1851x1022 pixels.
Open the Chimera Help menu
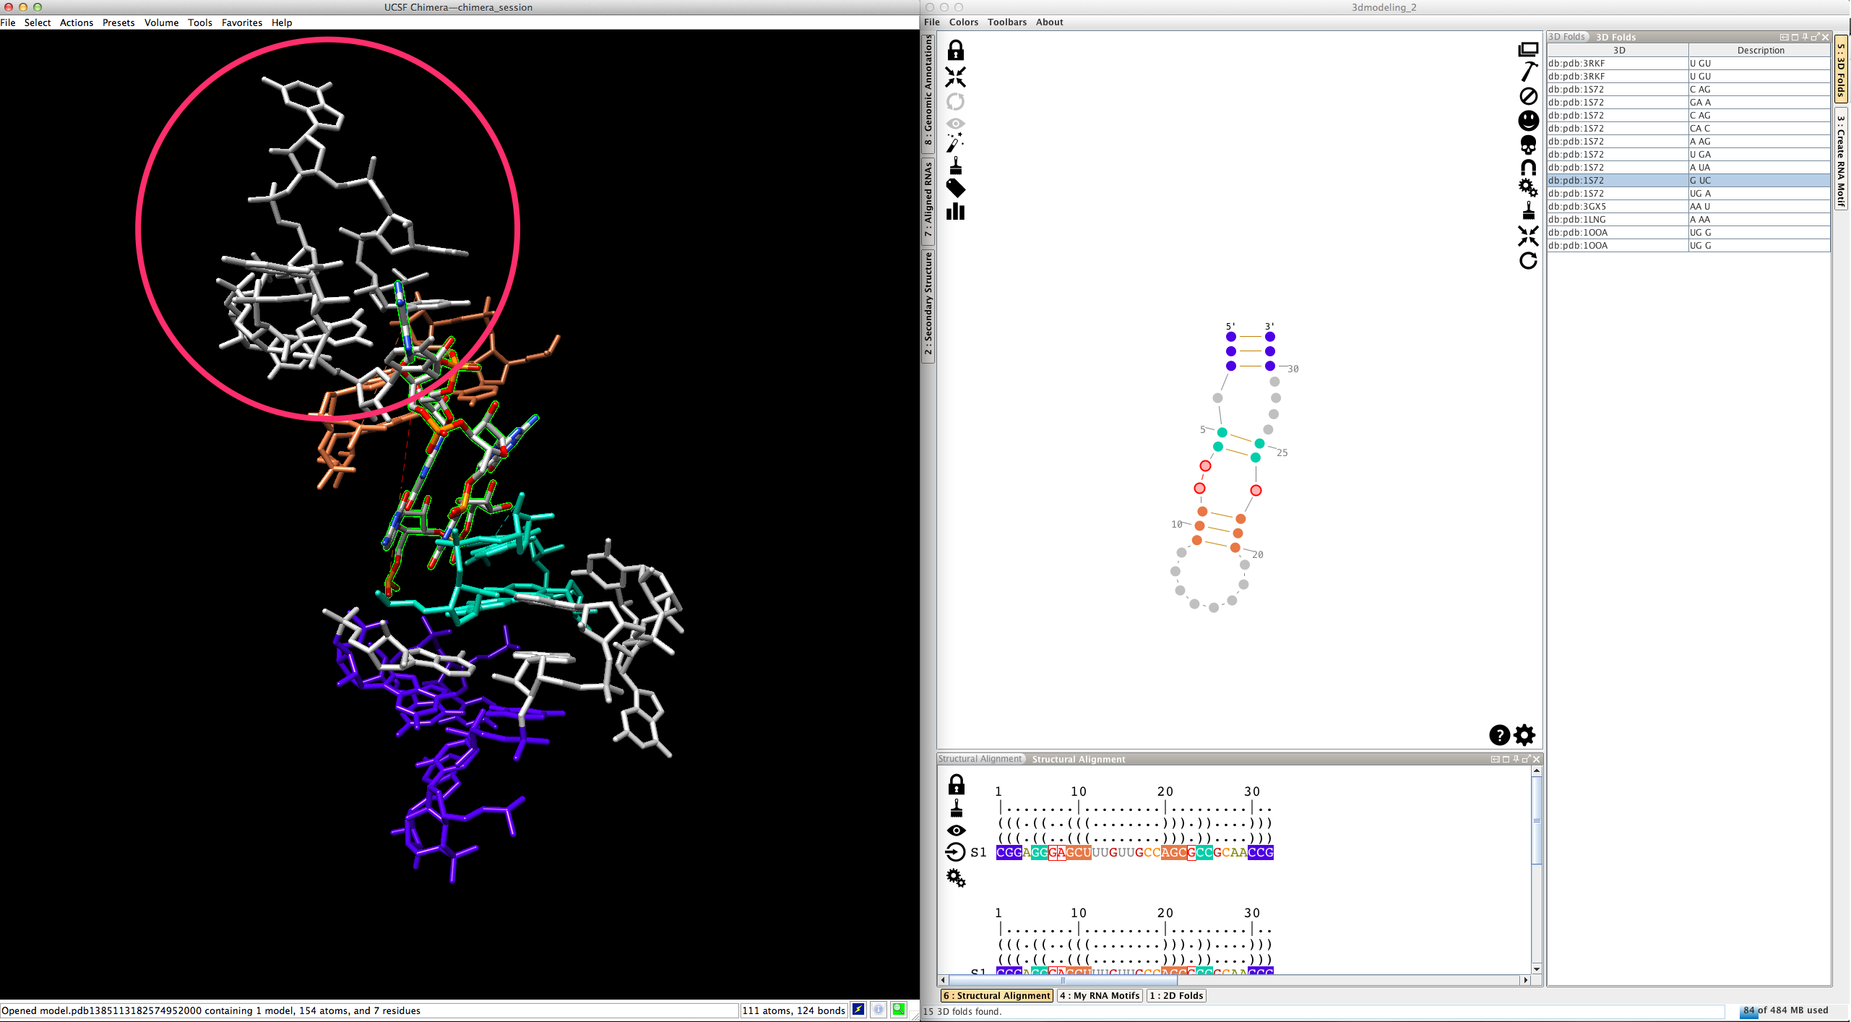tap(282, 22)
